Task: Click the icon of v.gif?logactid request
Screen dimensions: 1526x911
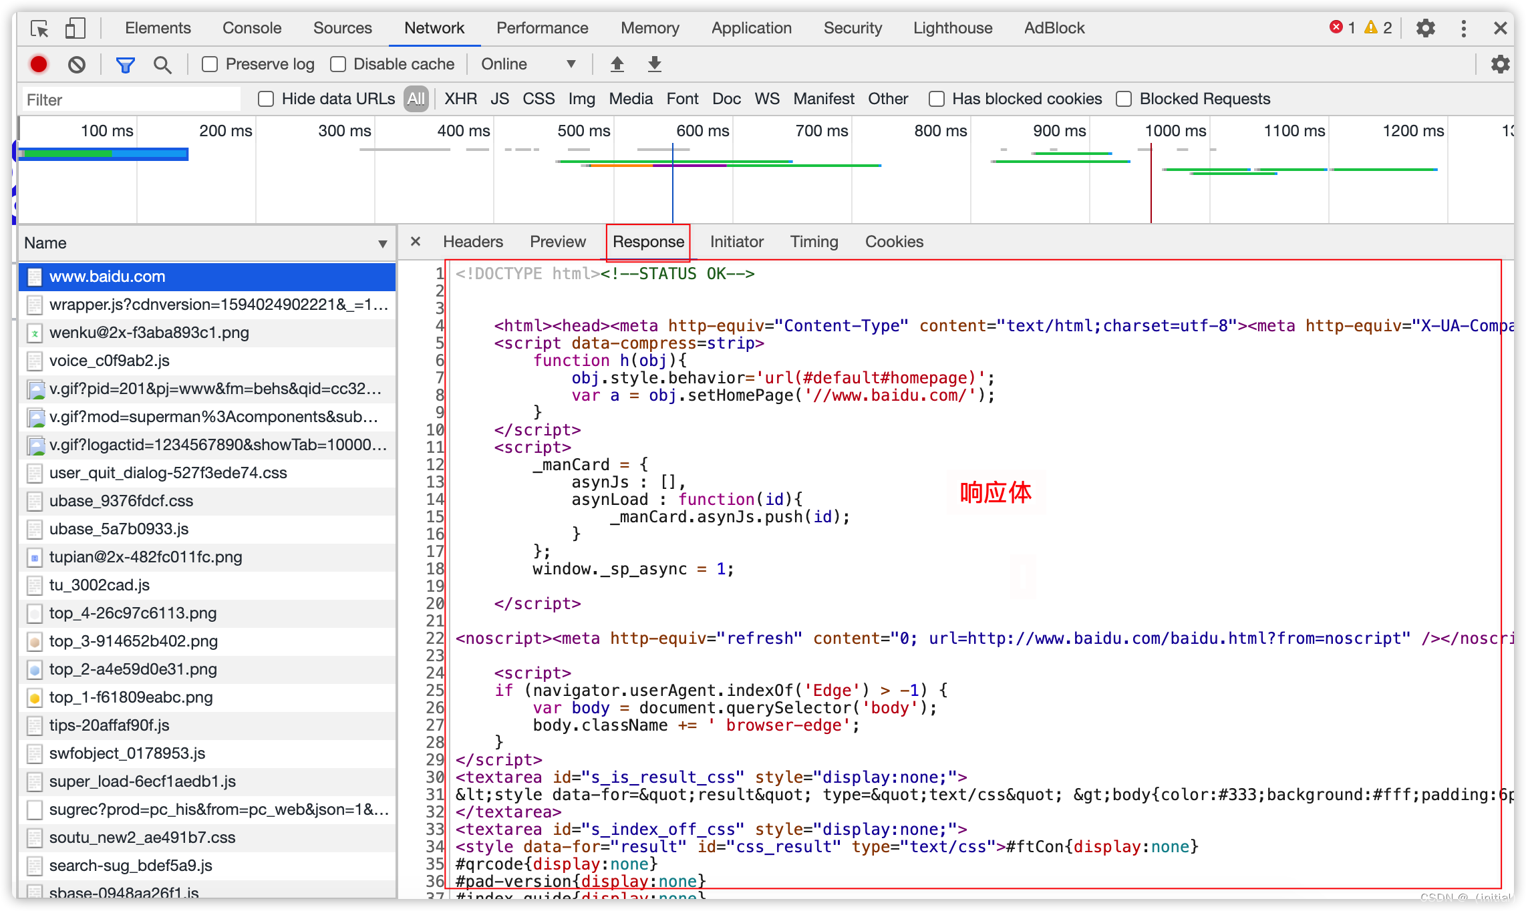Action: 35,445
